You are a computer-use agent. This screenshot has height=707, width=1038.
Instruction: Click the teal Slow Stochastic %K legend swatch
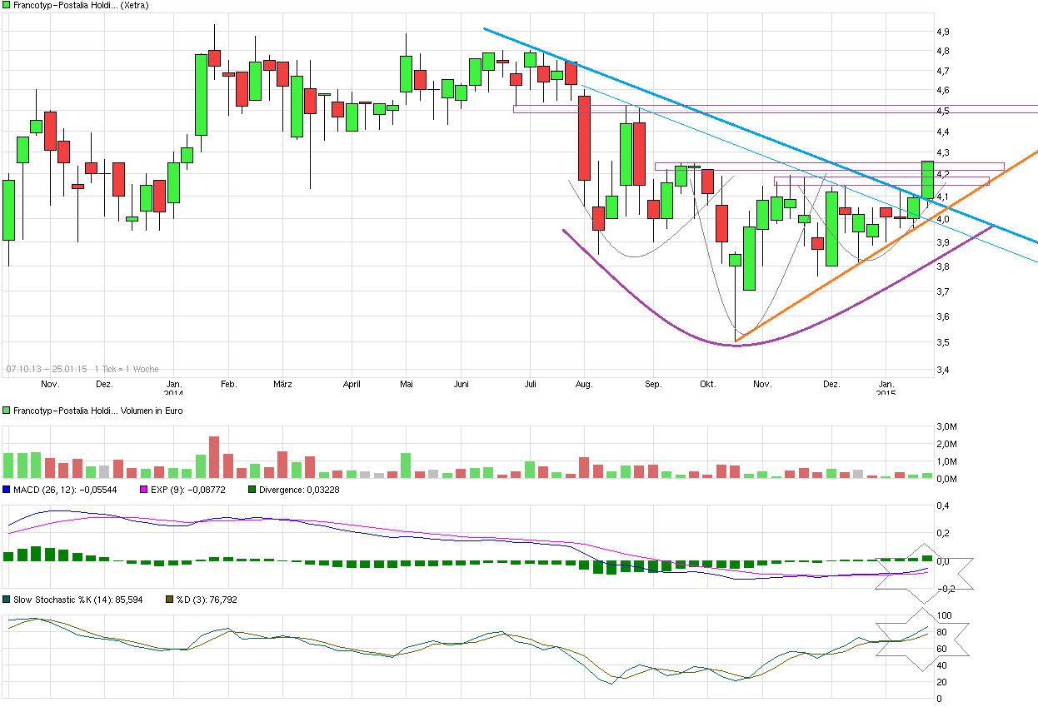[x=7, y=599]
